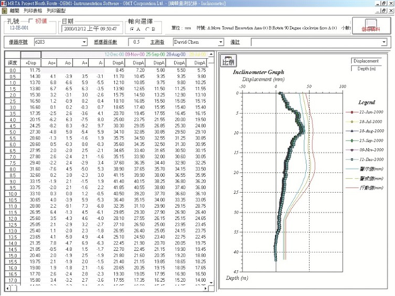Click table's vertical scrollbar up arrow
Image resolution: width=395 pixels, height=296 pixels.
click(x=212, y=54)
